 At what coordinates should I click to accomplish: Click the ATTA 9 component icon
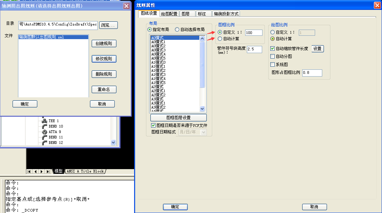[44, 132]
